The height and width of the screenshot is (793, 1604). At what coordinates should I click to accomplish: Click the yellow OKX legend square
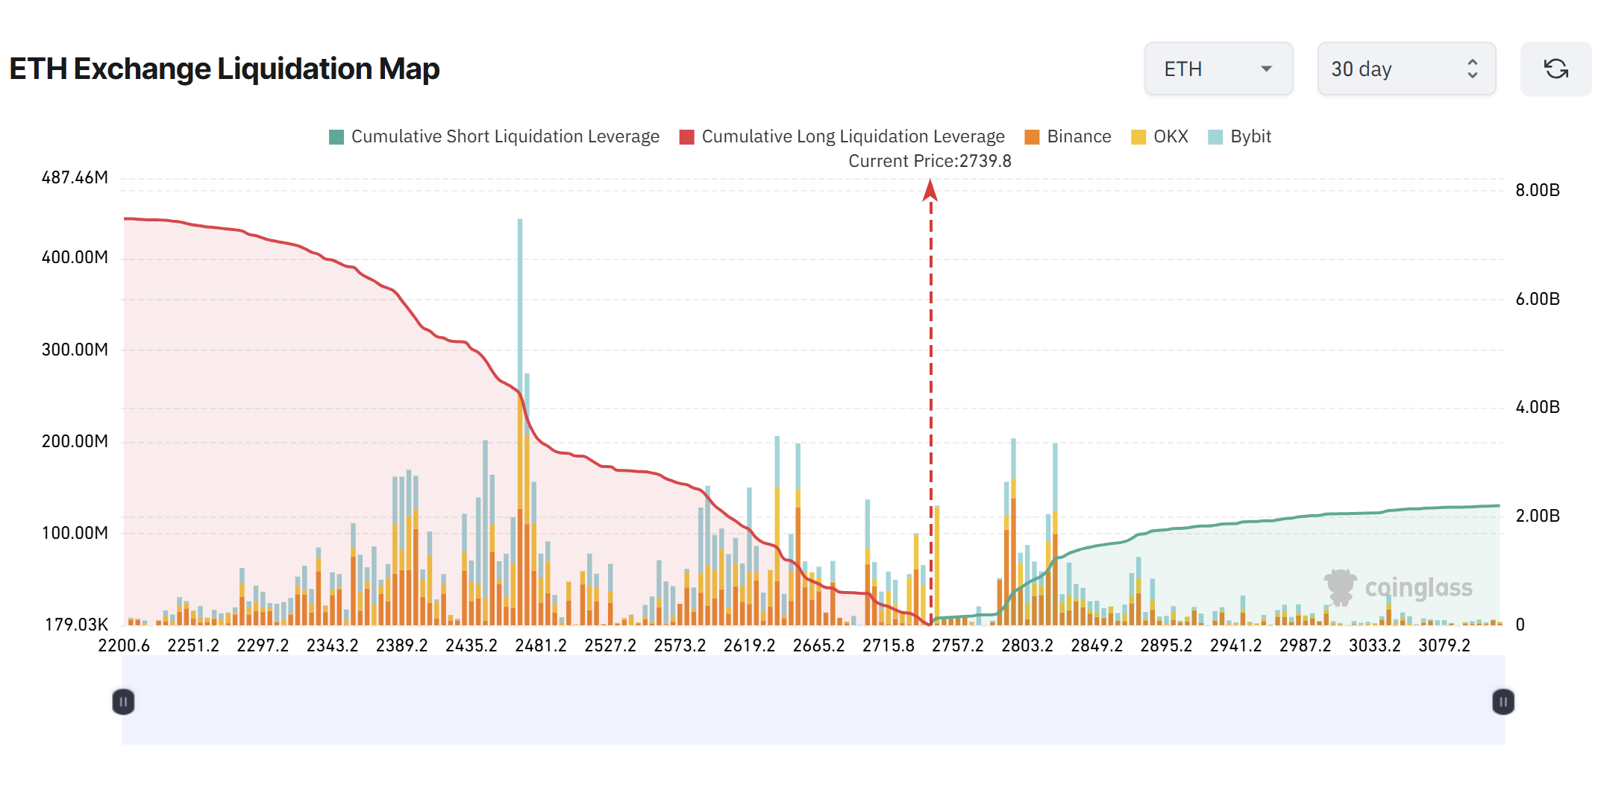pos(1137,136)
